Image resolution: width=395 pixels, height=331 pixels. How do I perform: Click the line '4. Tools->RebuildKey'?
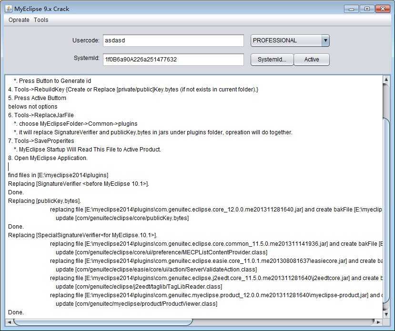(133, 90)
